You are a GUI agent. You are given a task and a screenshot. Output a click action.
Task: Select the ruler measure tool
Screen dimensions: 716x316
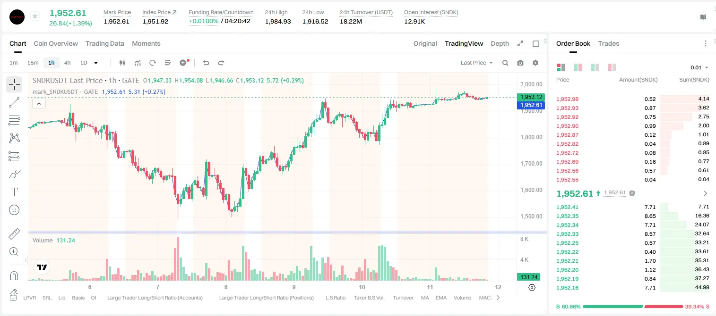click(x=14, y=234)
